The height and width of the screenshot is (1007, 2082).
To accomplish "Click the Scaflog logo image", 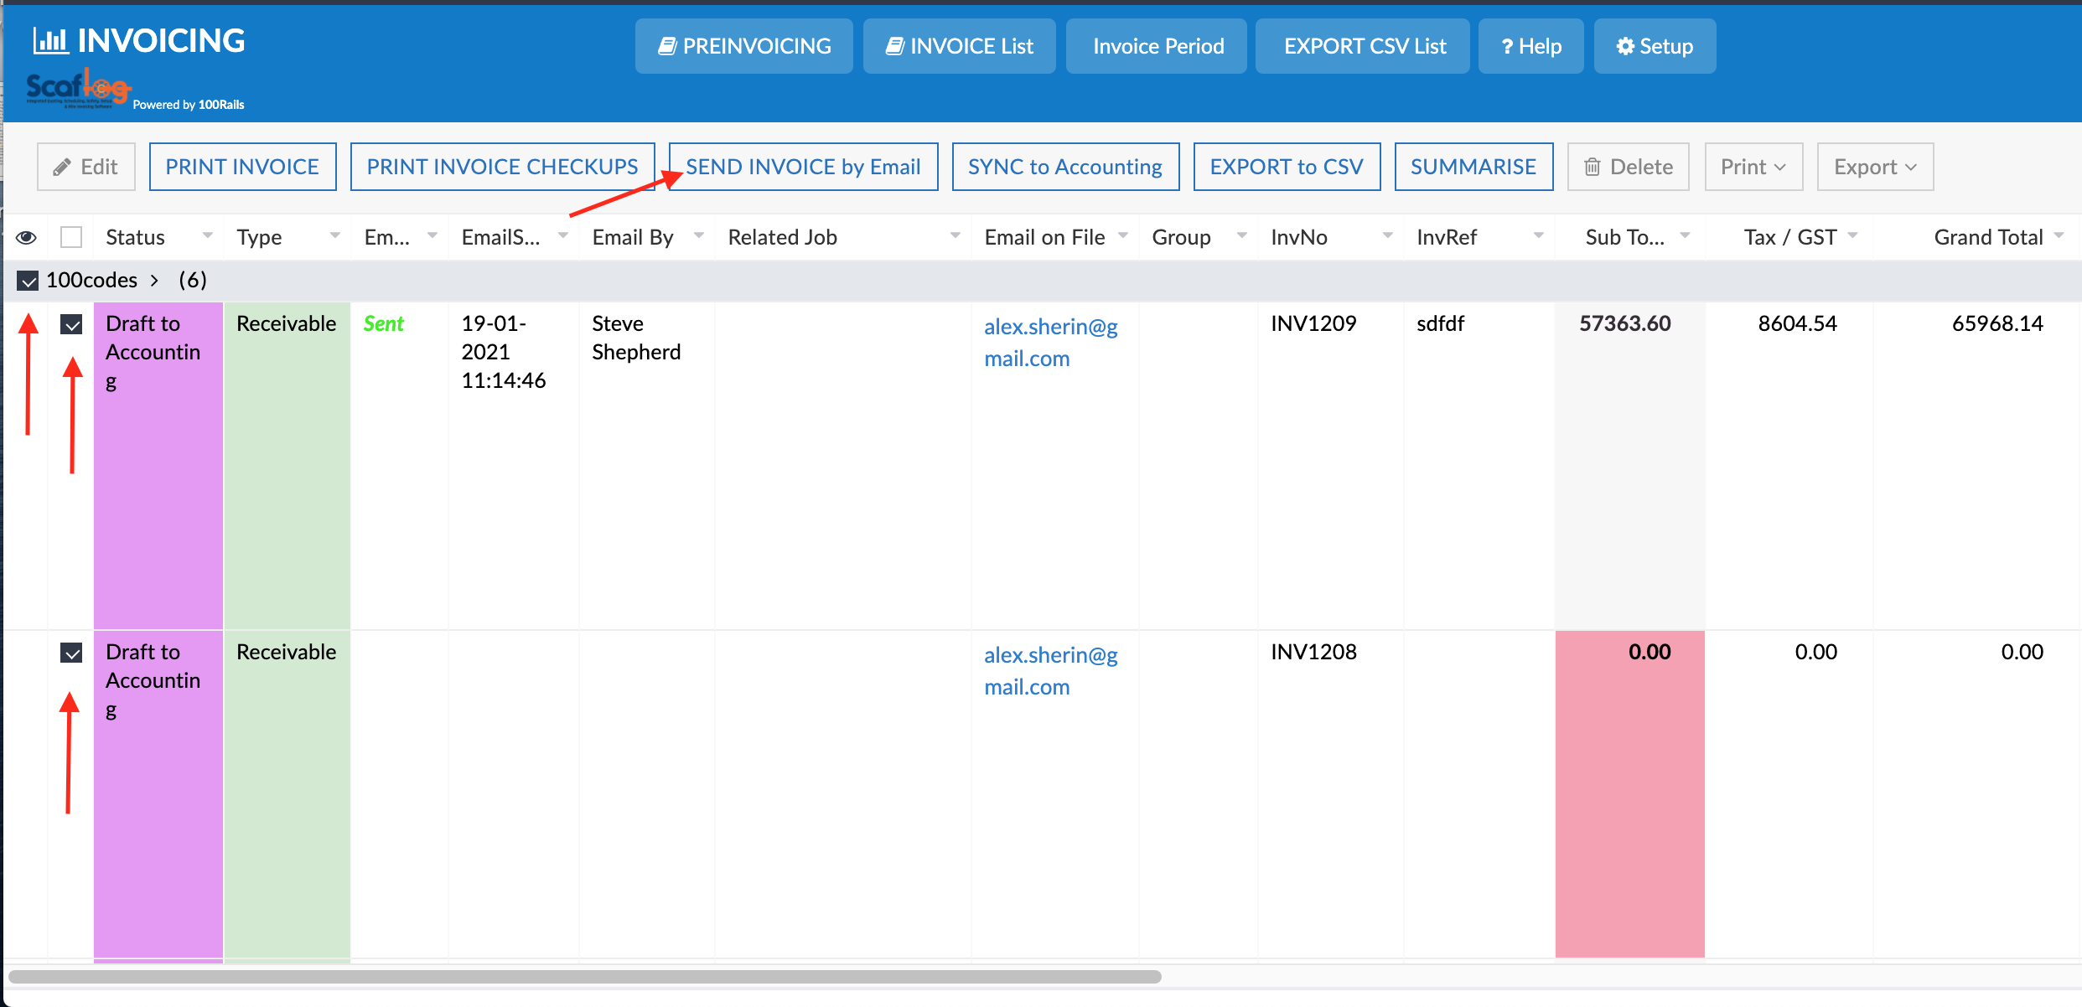I will (x=78, y=89).
